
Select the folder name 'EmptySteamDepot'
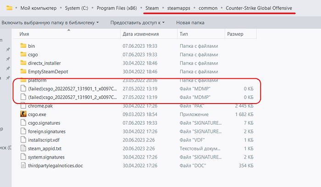coord(48,71)
